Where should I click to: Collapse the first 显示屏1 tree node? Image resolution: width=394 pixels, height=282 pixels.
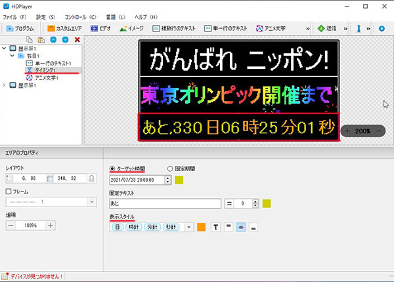pos(4,48)
